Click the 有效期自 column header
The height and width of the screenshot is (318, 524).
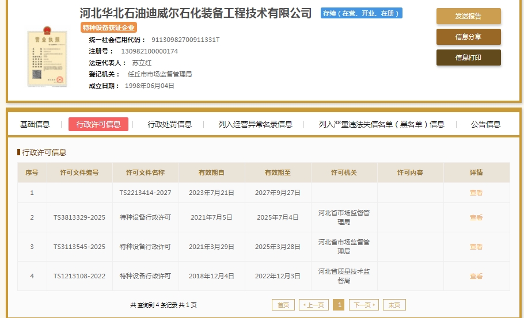click(x=211, y=173)
